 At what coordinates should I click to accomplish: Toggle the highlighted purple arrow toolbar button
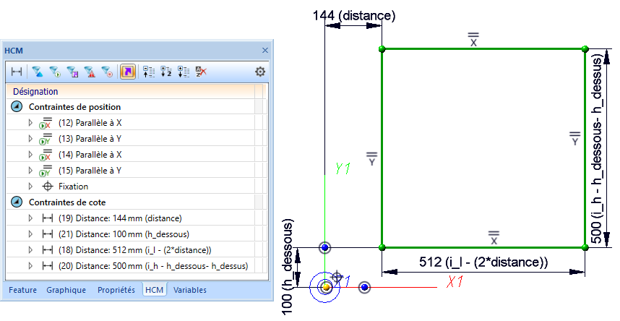pyautogui.click(x=127, y=72)
